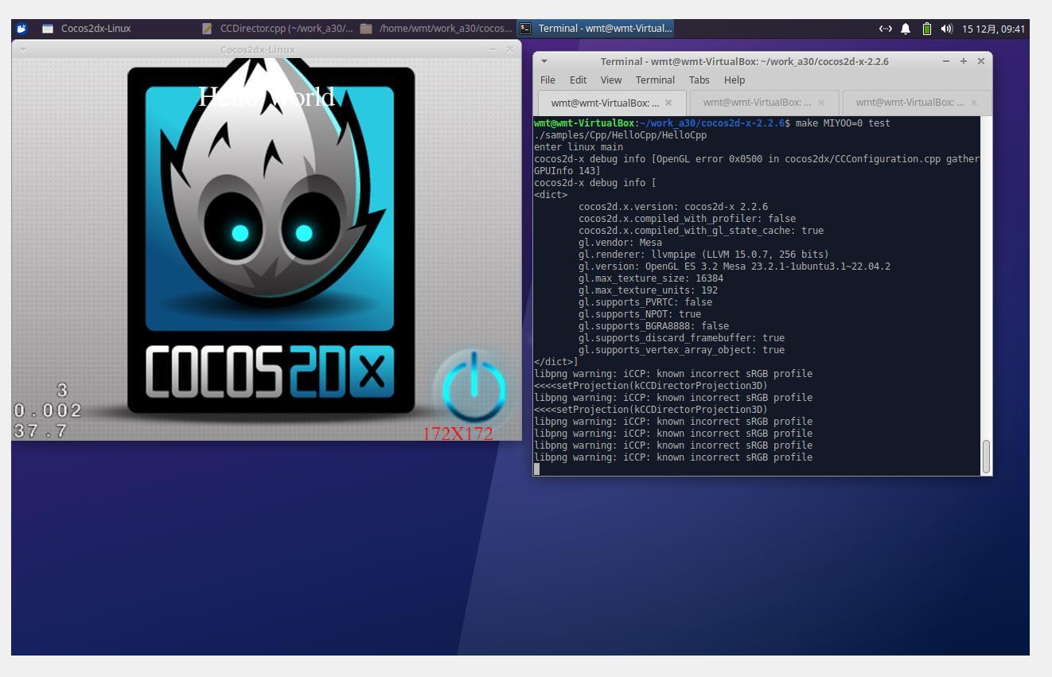Minimize the Cocos2dx-Linux window
The image size is (1052, 677).
pos(493,49)
